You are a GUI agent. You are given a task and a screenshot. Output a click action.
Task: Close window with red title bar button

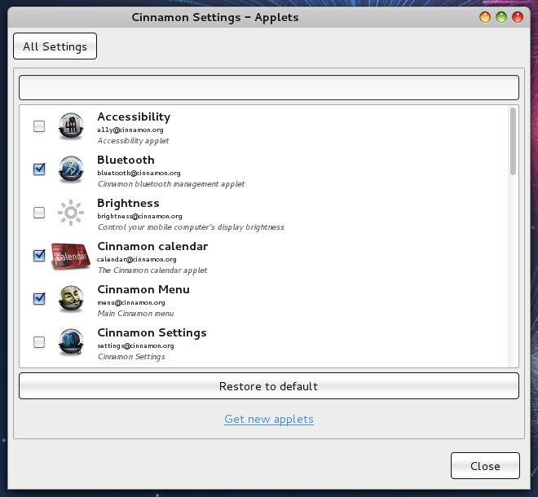point(518,17)
